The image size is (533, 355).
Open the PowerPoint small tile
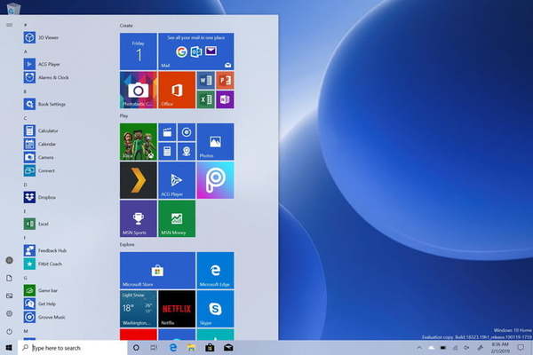coord(225,80)
